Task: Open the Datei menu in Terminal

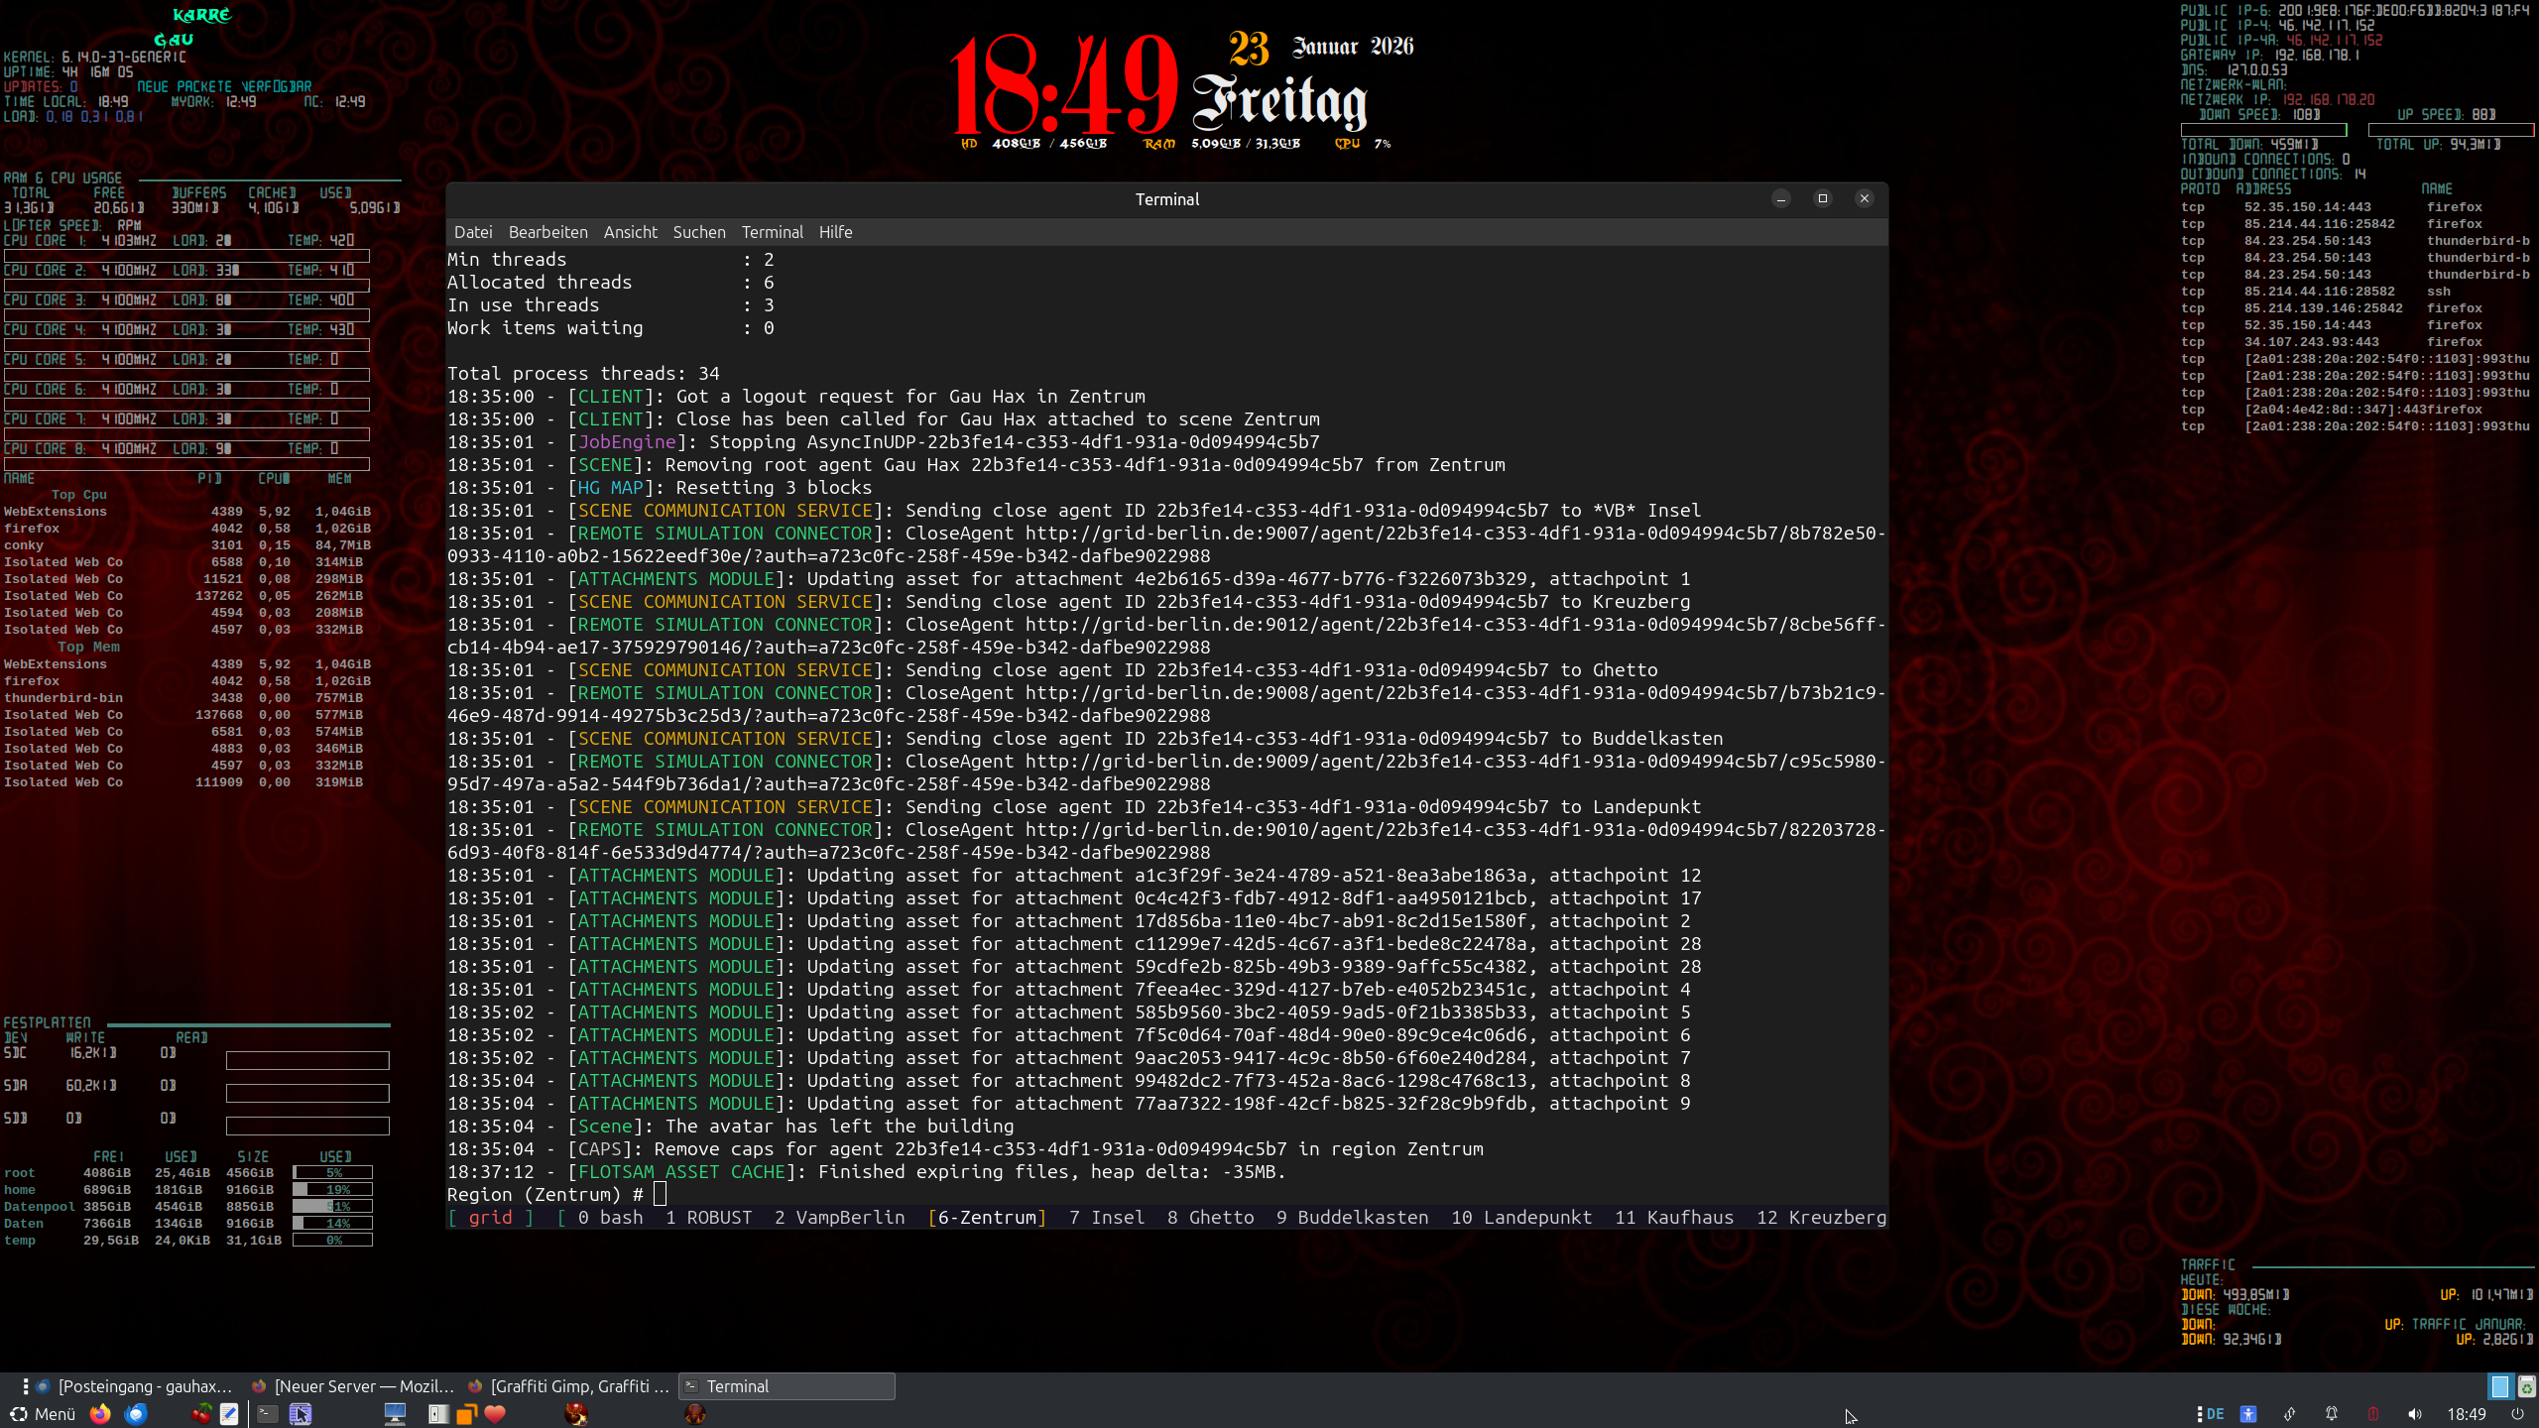Action: tap(473, 232)
